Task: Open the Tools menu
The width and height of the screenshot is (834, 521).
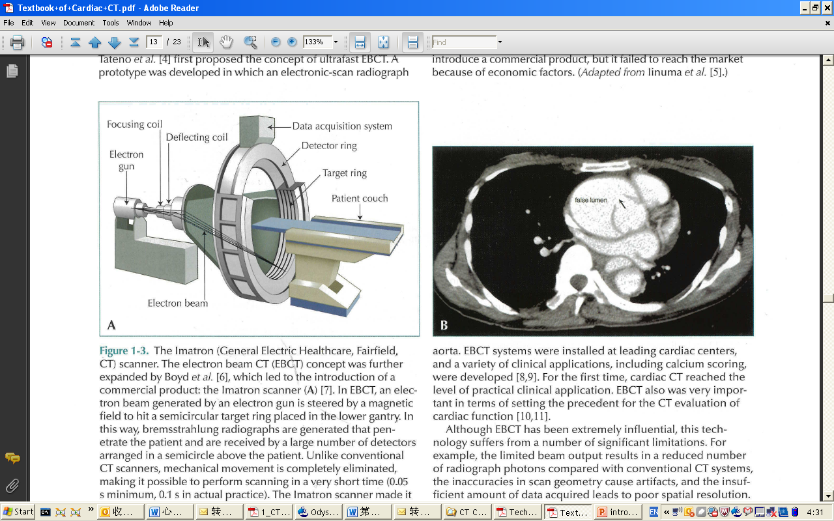Action: pyautogui.click(x=111, y=23)
